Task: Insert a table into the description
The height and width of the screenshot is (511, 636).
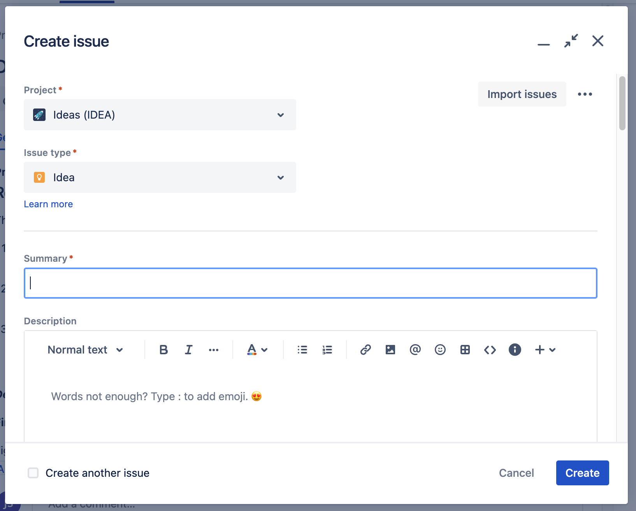Action: coord(465,350)
